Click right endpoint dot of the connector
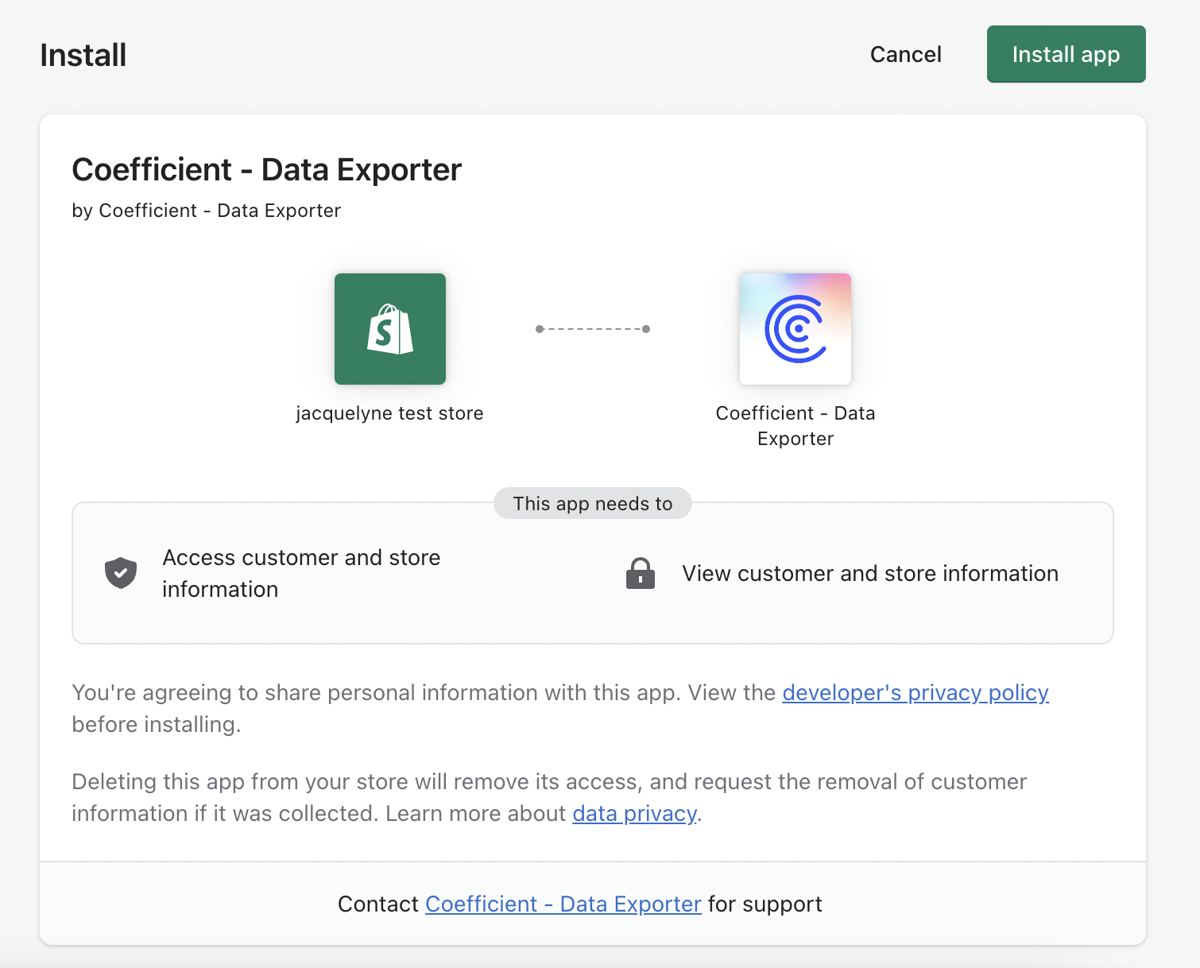The width and height of the screenshot is (1200, 968). point(646,329)
